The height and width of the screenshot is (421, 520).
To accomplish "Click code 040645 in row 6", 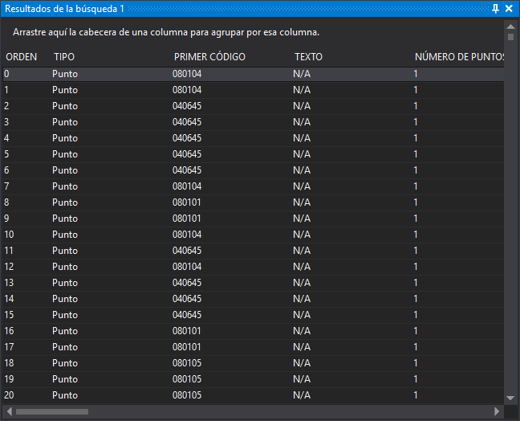I will coord(187,170).
